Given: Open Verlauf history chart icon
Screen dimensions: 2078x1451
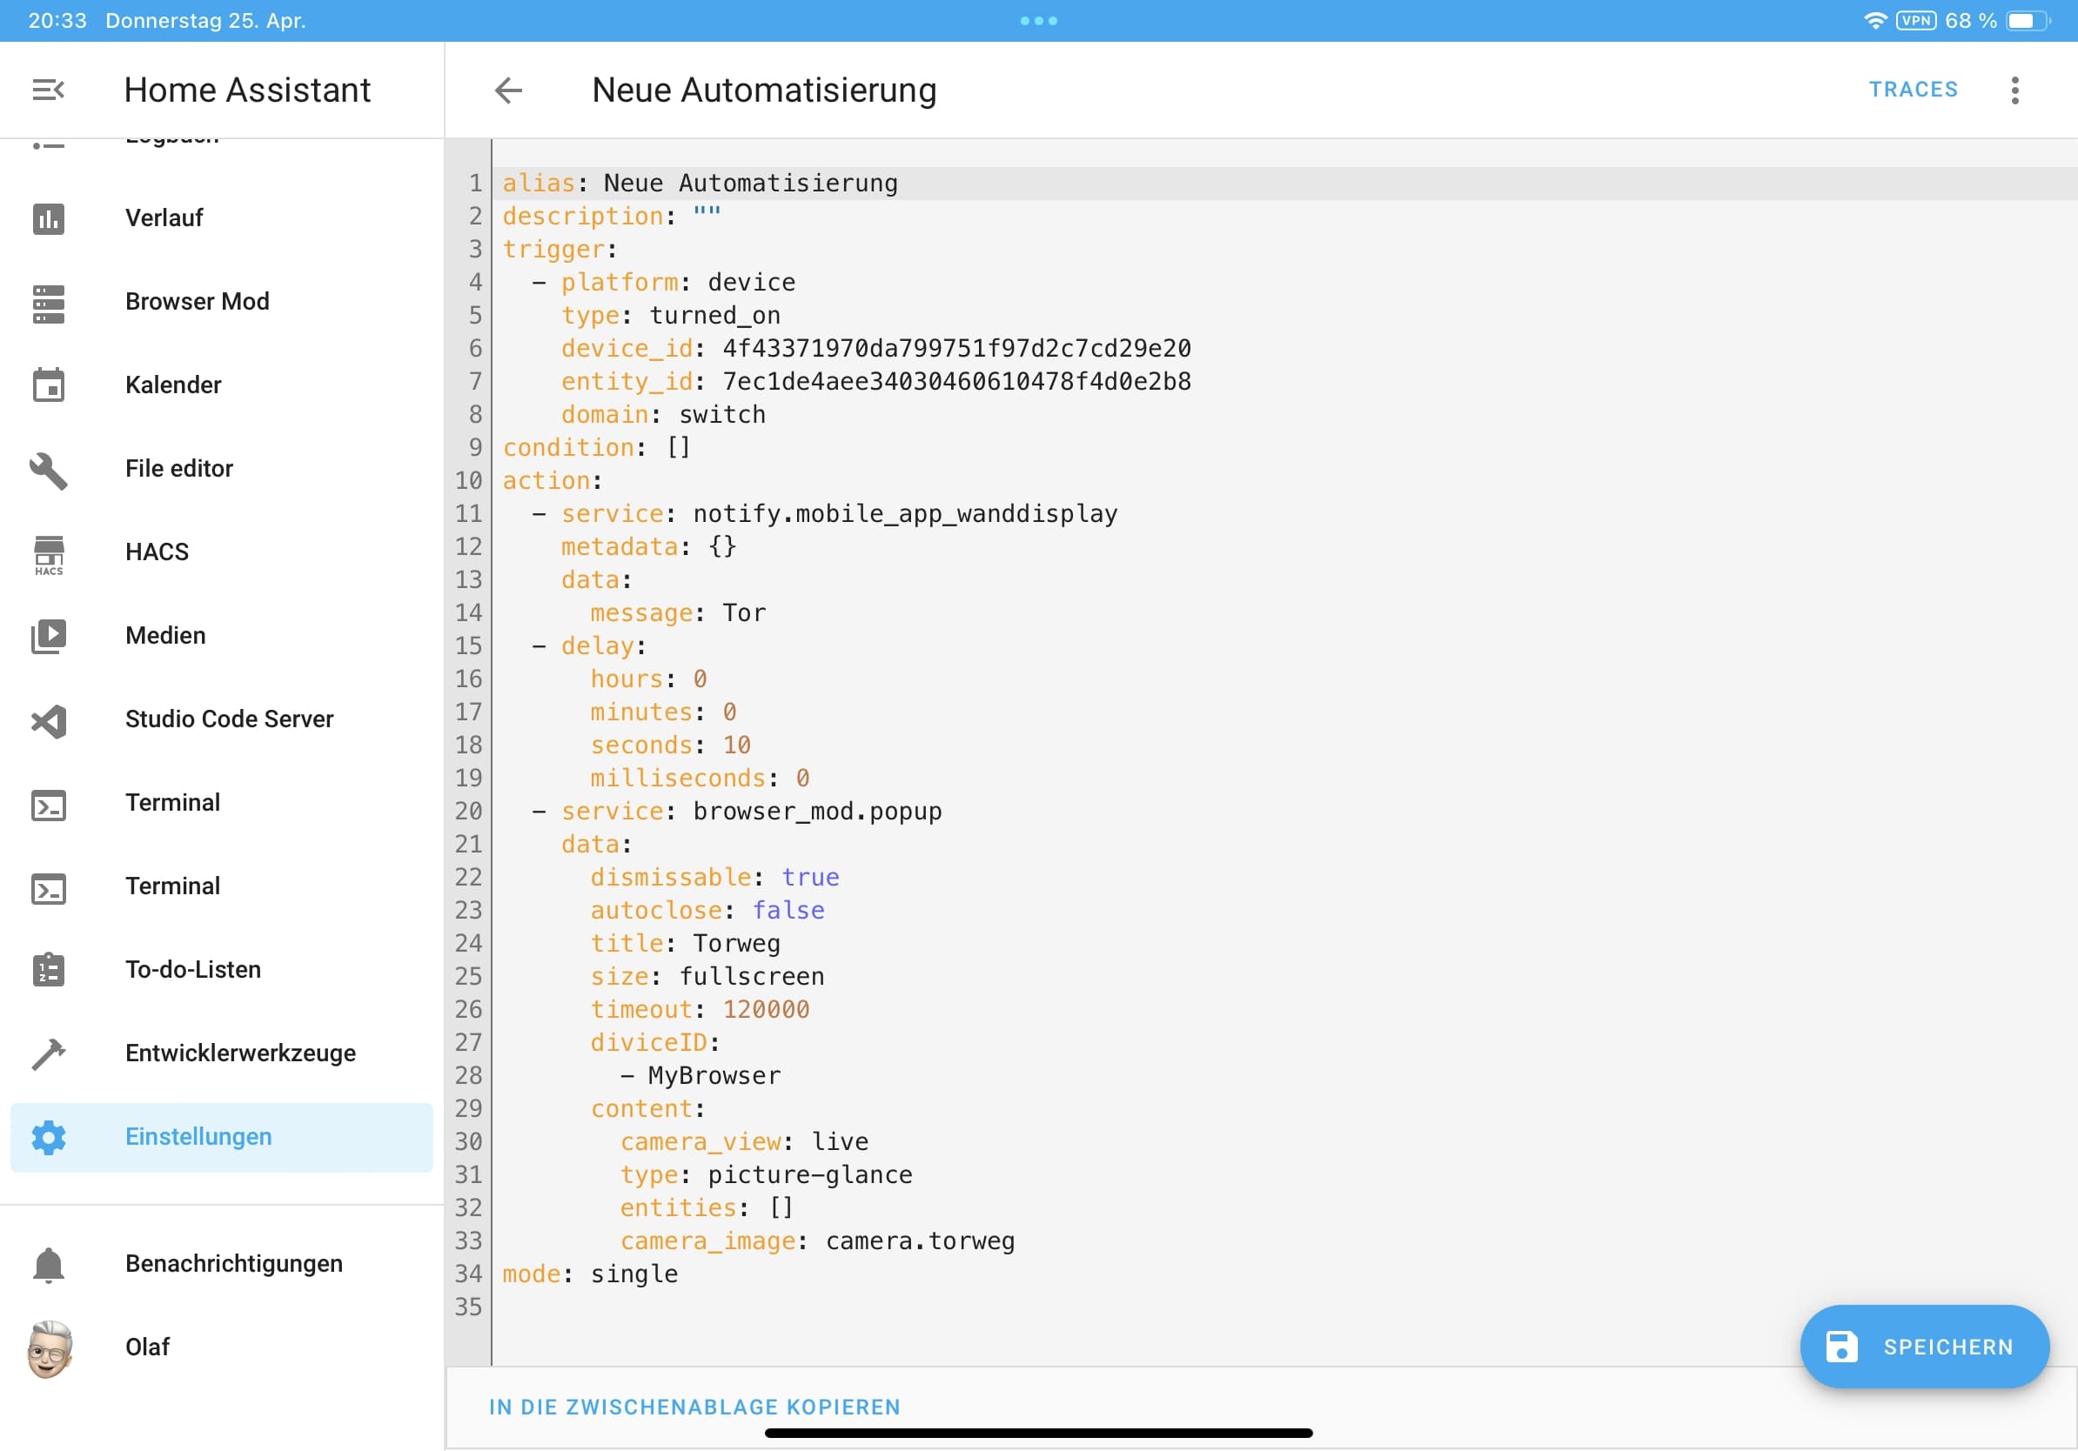Looking at the screenshot, I should pyautogui.click(x=49, y=218).
